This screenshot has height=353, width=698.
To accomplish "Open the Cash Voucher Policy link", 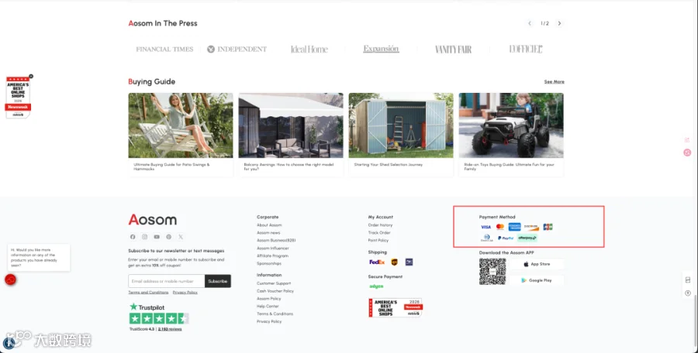I will click(275, 291).
